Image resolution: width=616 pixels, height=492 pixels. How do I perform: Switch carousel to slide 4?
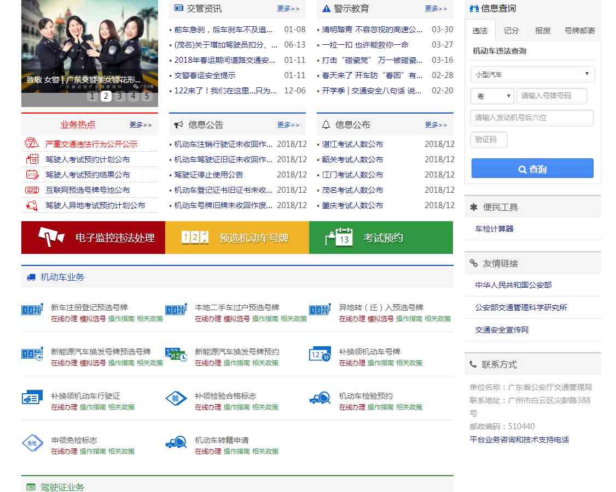[x=133, y=96]
